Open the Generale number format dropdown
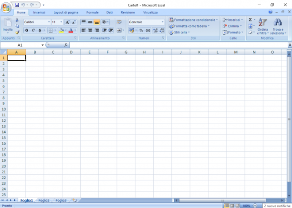Image resolution: width=292 pixels, height=208 pixels. point(163,22)
